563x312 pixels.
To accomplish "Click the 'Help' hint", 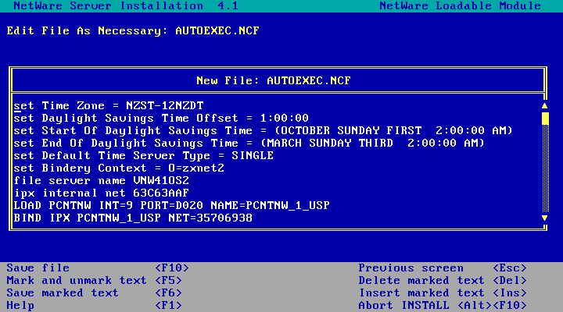I will 20,305.
